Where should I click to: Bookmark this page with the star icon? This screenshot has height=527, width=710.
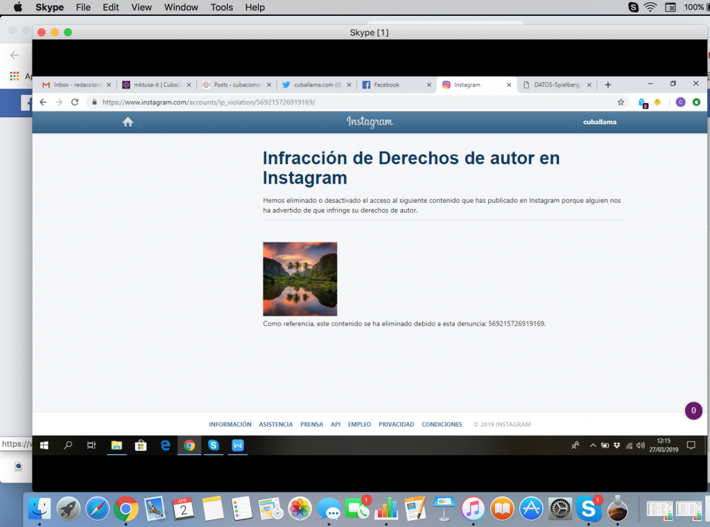pos(621,102)
